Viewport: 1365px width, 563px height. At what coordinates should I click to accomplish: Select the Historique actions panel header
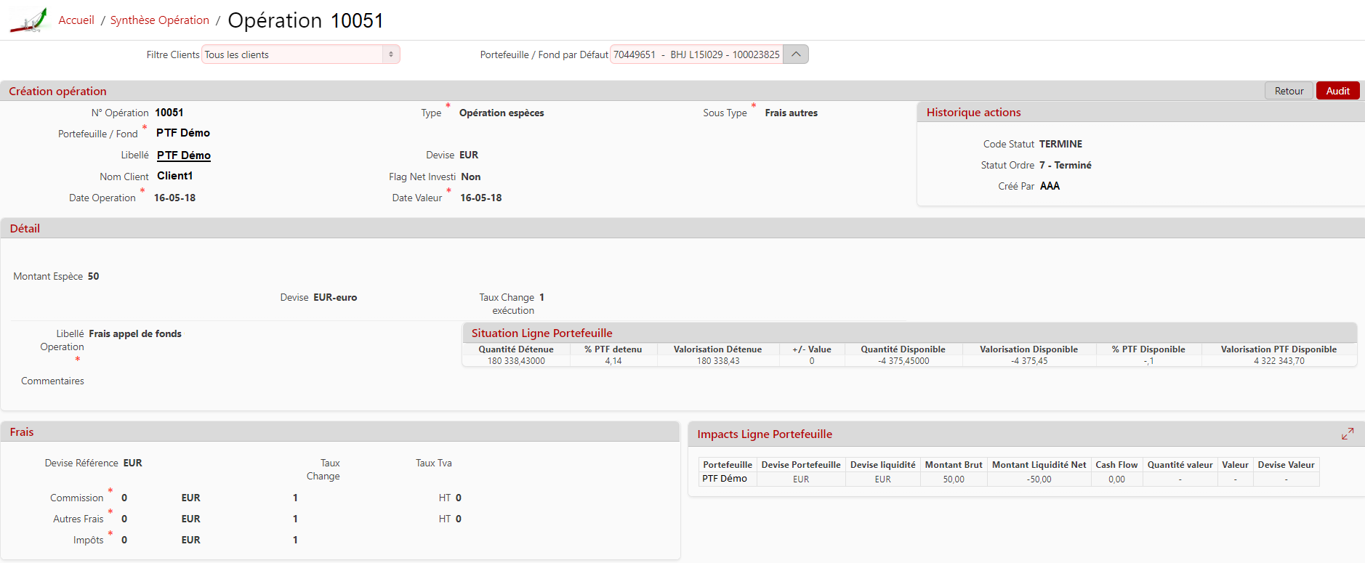click(x=973, y=112)
